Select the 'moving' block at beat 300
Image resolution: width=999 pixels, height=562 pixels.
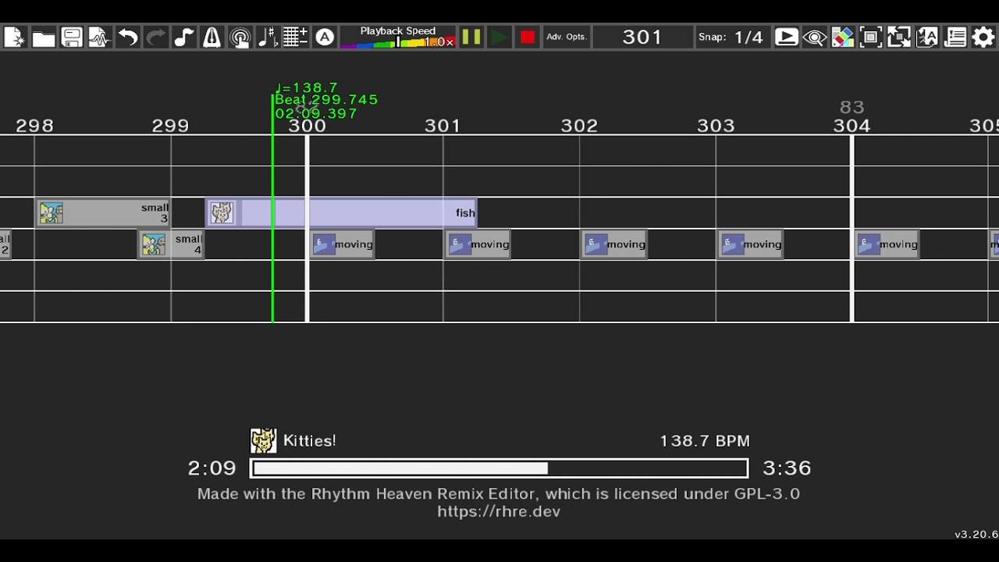click(342, 244)
